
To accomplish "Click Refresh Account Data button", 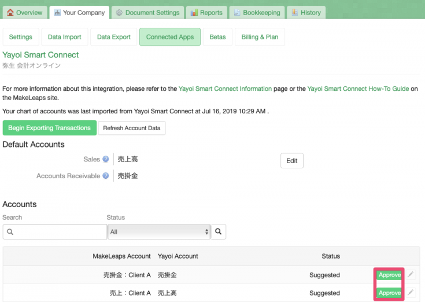I will (132, 128).
